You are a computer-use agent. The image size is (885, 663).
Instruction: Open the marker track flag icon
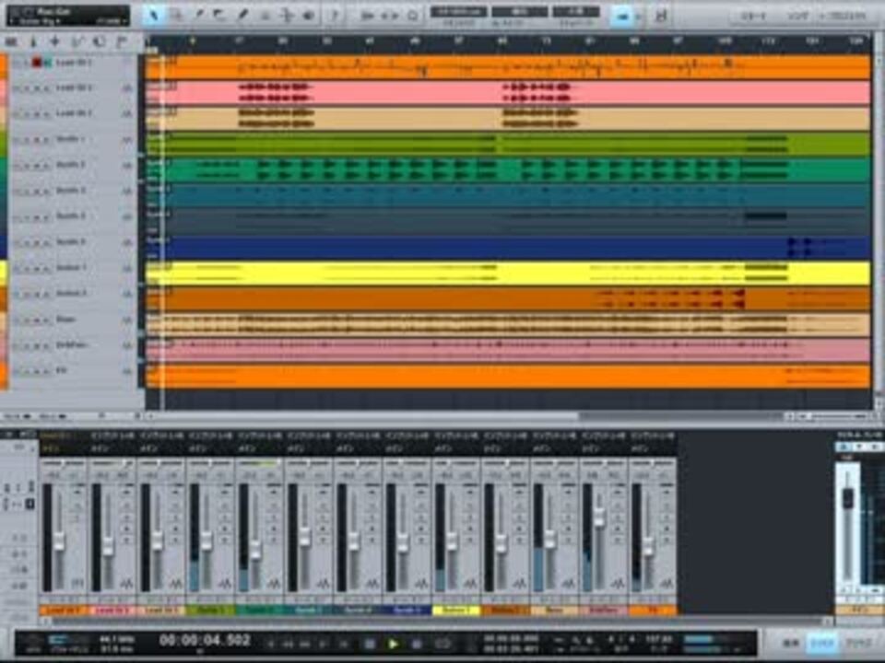coord(121,41)
